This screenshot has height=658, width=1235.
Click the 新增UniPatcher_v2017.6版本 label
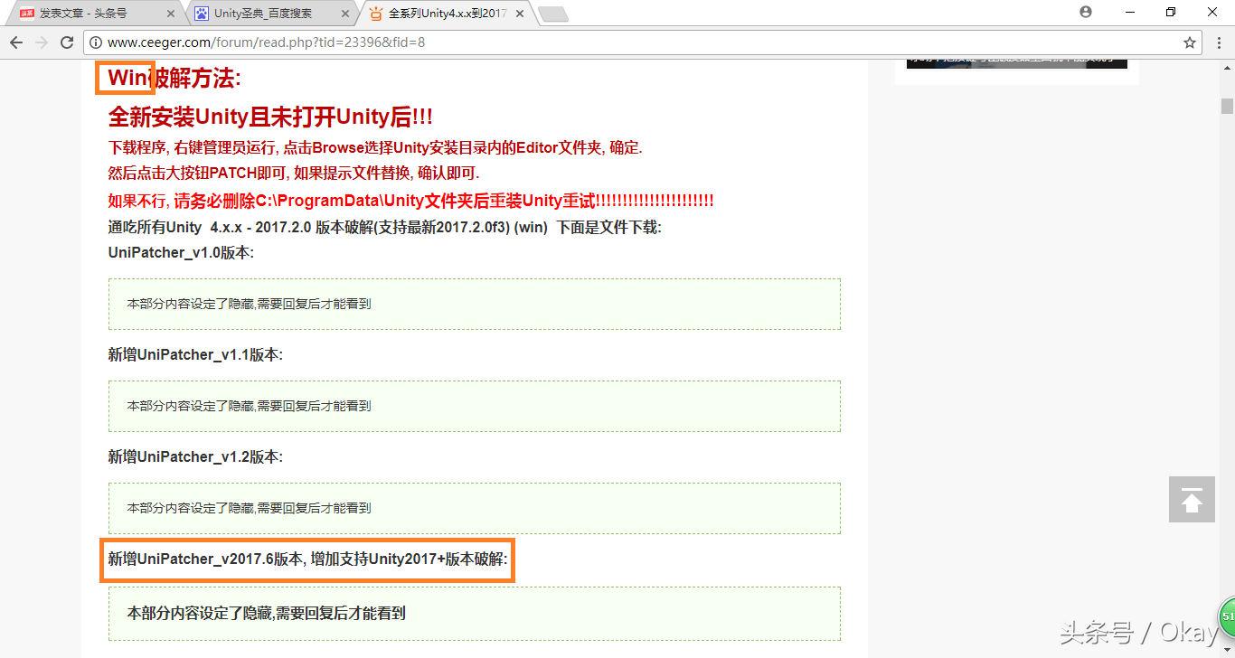click(x=308, y=559)
